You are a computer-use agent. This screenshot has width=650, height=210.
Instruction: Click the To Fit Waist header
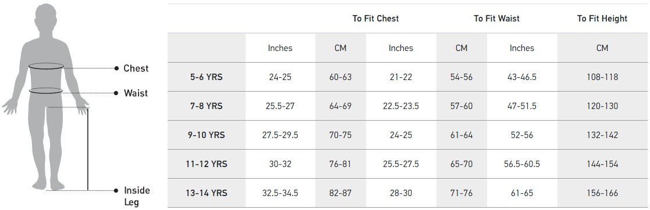496,18
